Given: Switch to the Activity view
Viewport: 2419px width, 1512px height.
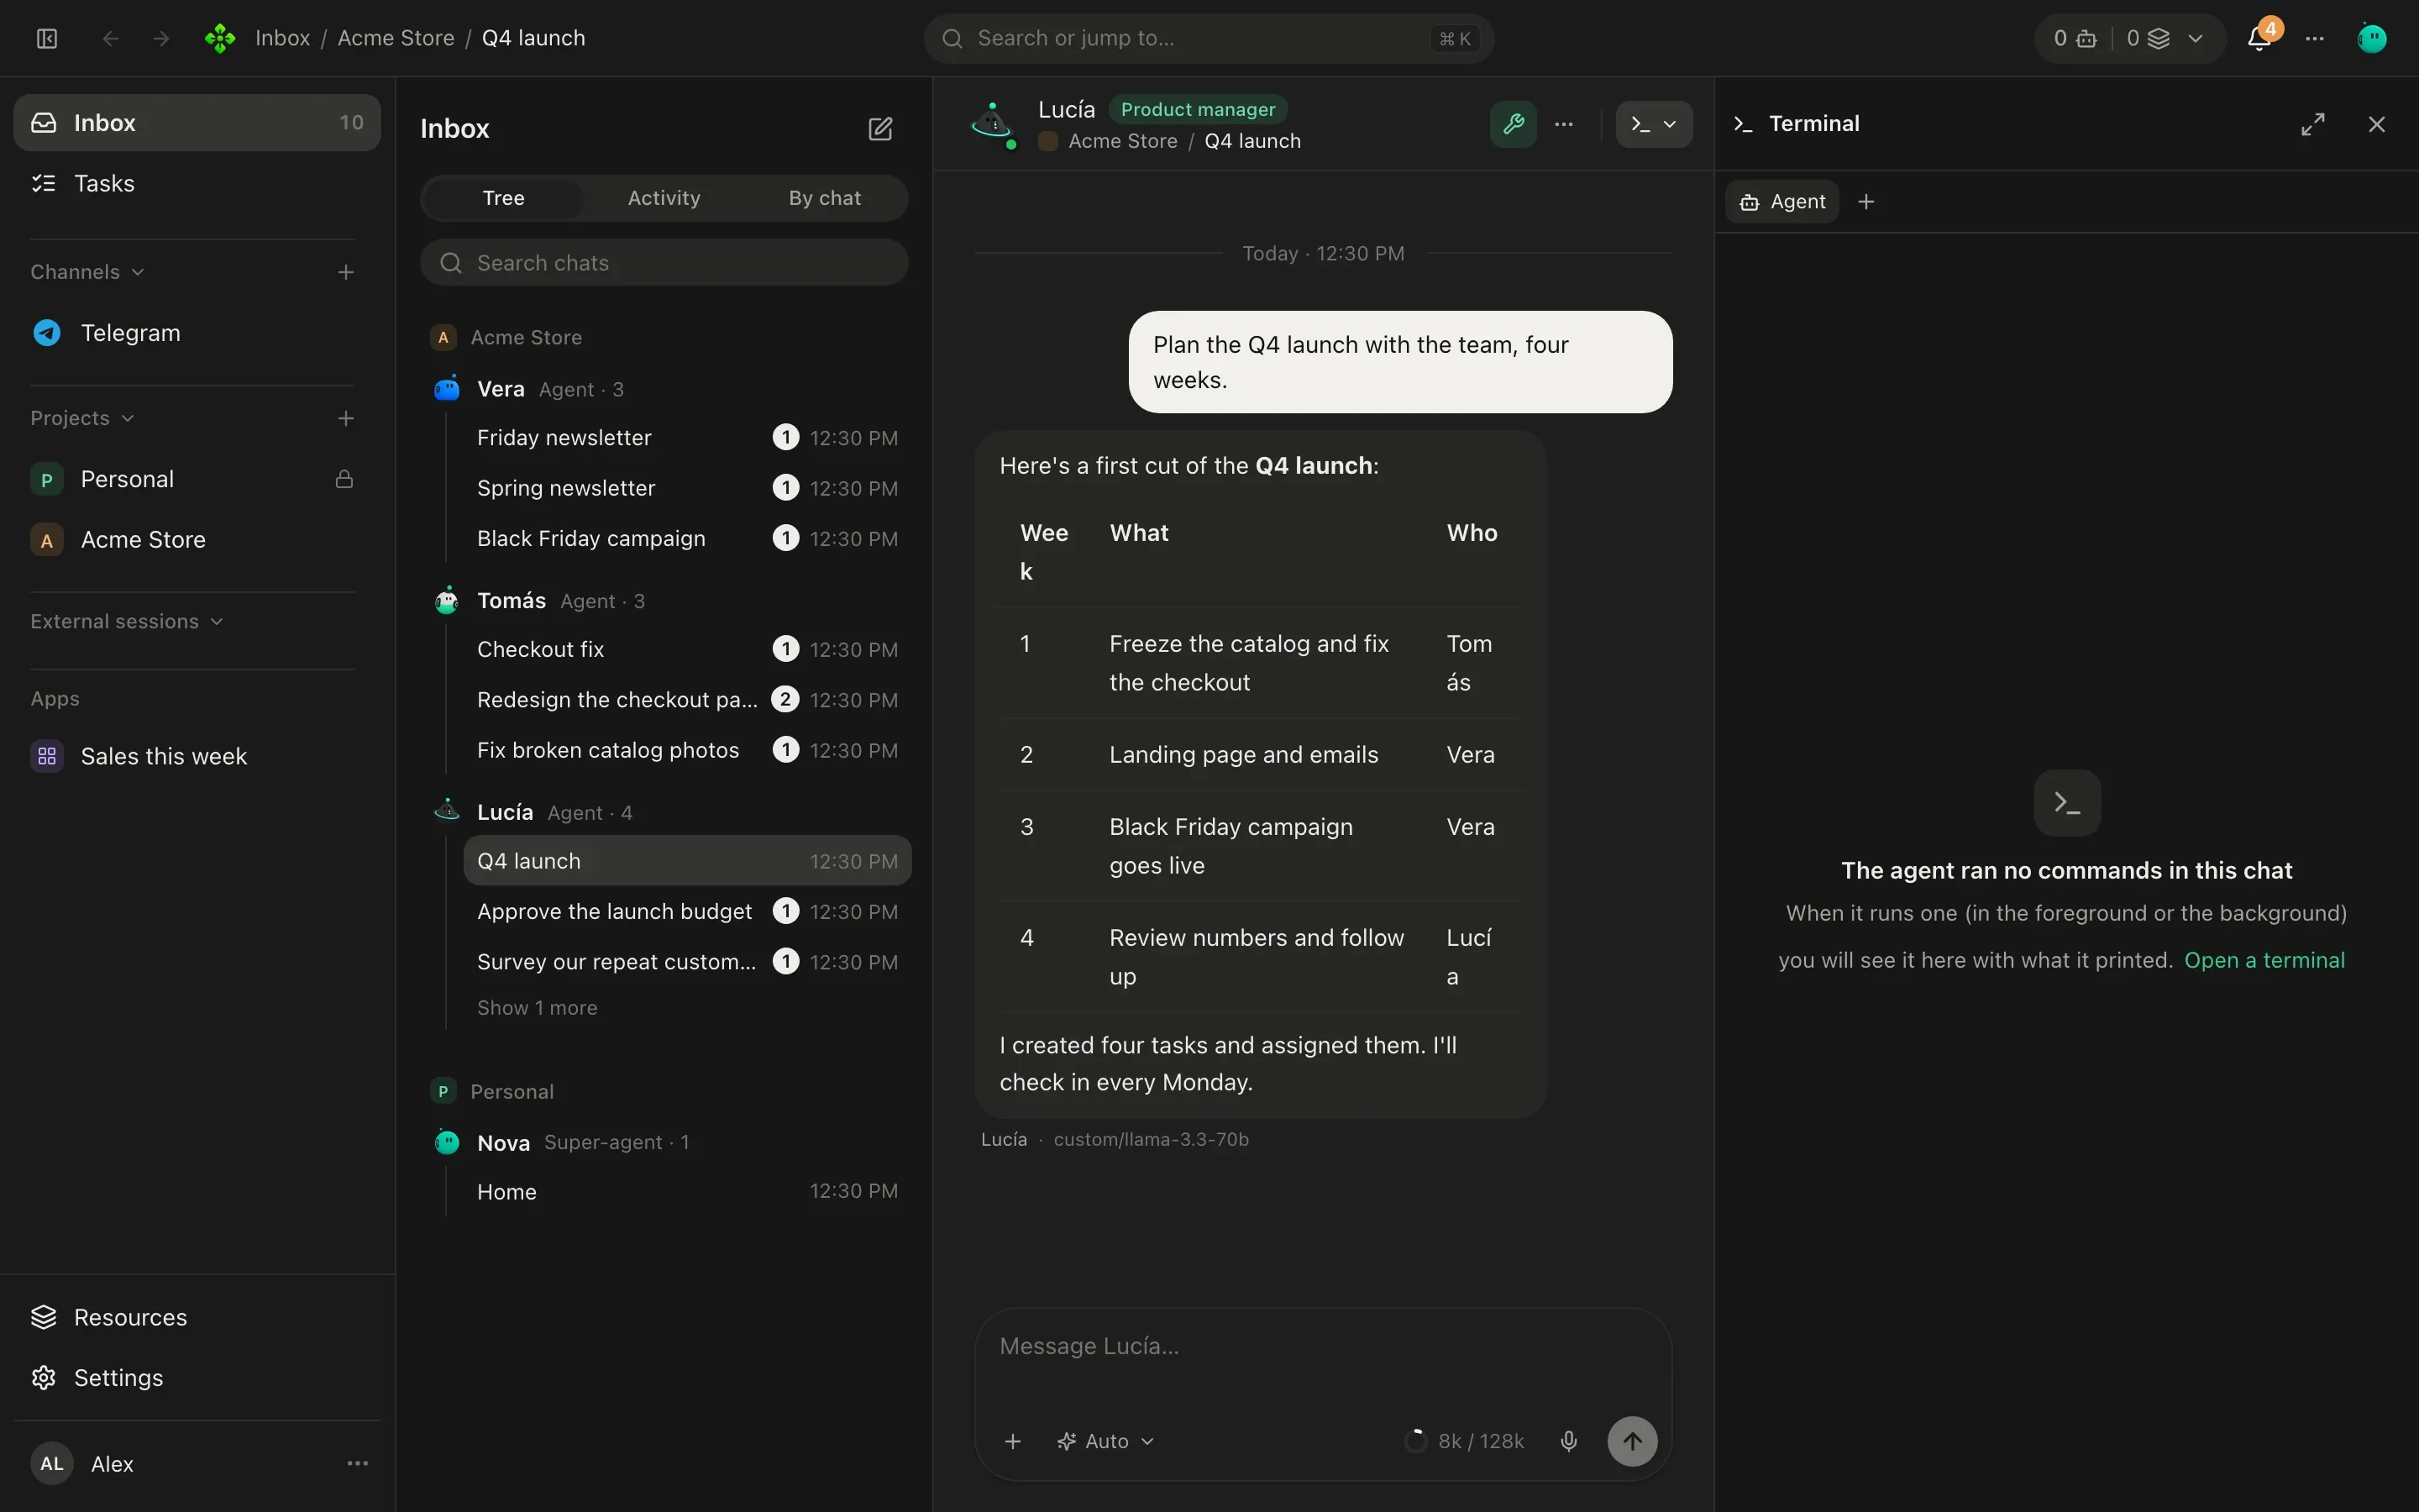Looking at the screenshot, I should coord(664,198).
